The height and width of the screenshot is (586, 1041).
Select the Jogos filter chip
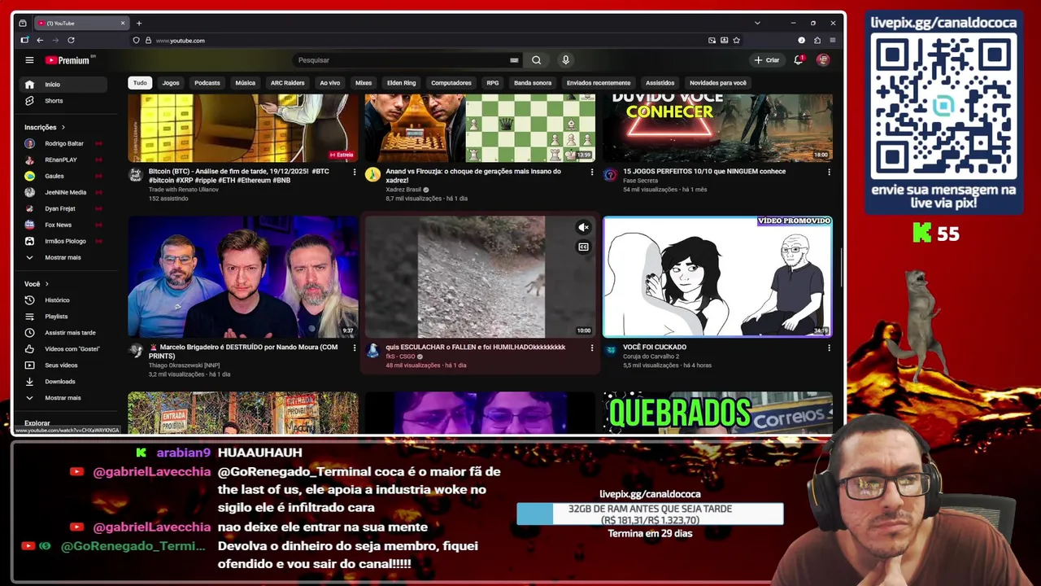click(x=171, y=83)
